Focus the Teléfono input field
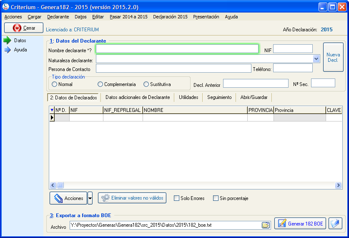Image resolution: width=349 pixels, height=238 pixels. (x=293, y=68)
